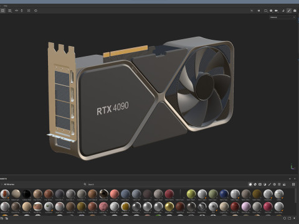Click the undock icon at Assets panel top-right

[290, 179]
